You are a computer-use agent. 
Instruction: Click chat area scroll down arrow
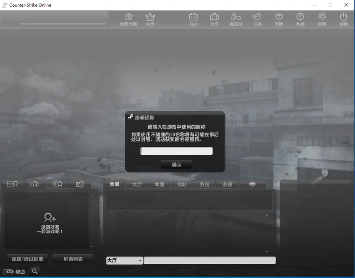(x=267, y=252)
